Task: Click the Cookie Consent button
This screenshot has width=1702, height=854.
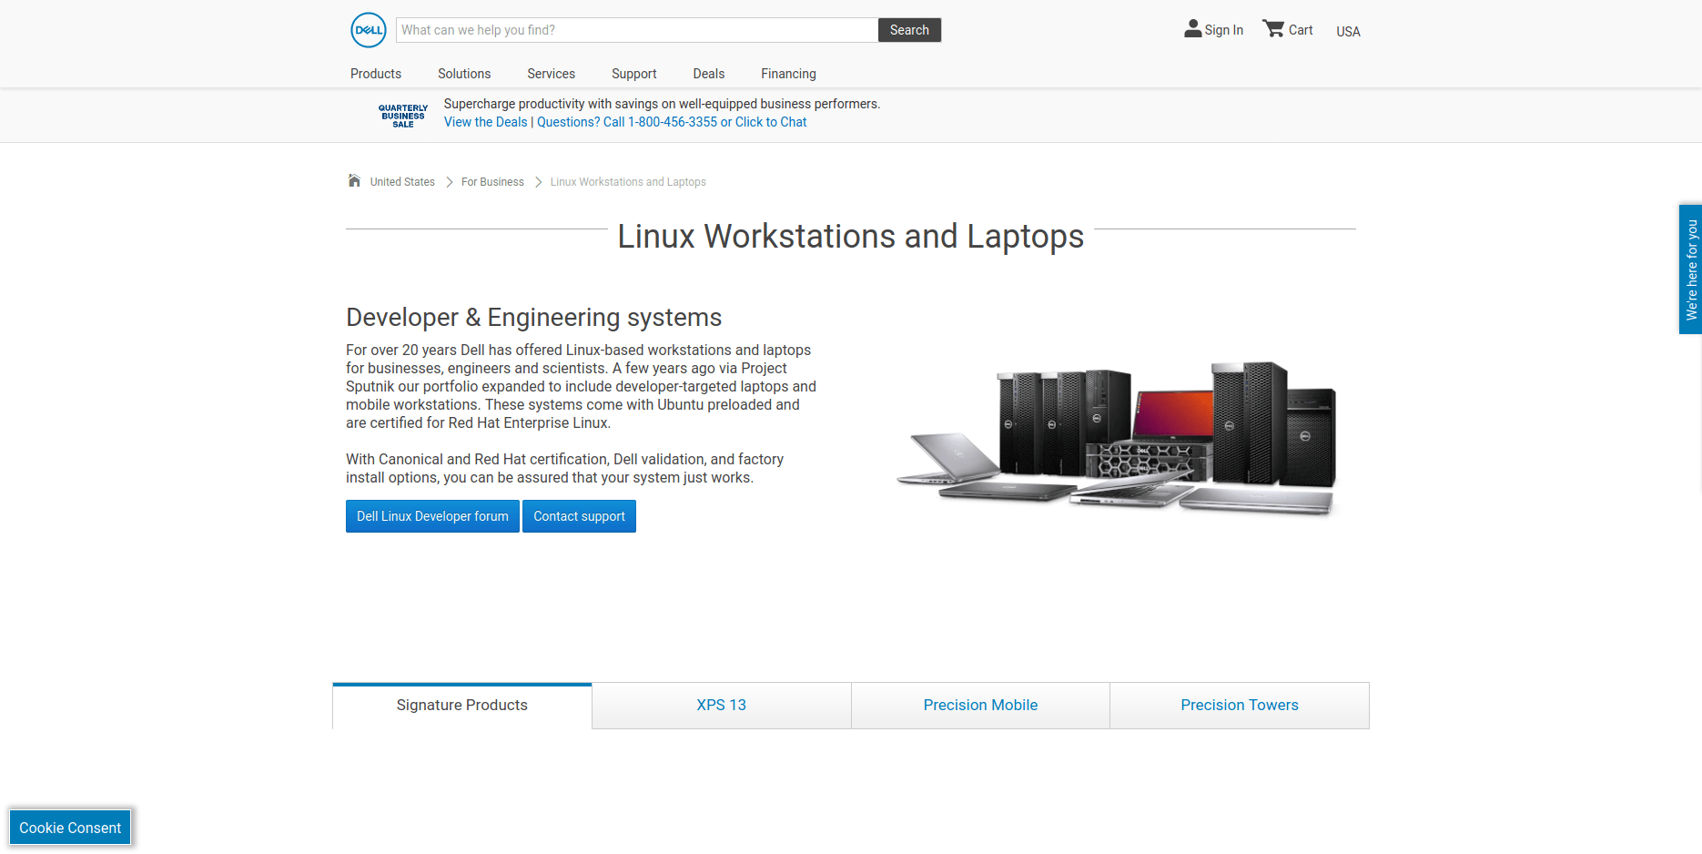Action: click(70, 828)
